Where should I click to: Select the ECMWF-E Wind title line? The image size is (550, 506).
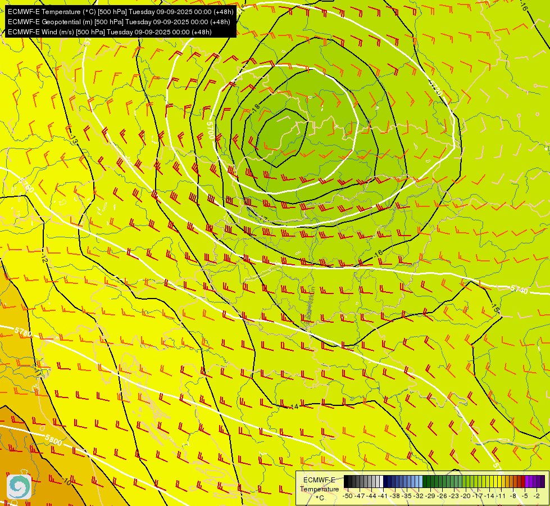pyautogui.click(x=110, y=32)
